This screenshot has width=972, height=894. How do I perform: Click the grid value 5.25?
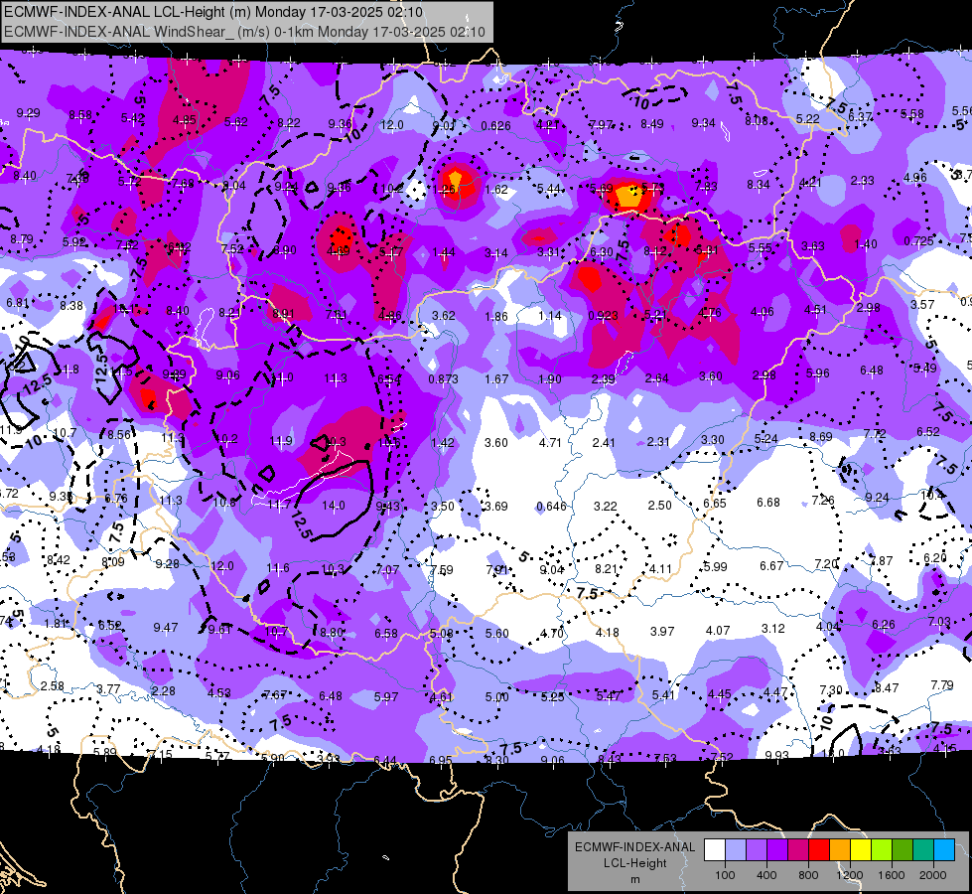coord(552,697)
